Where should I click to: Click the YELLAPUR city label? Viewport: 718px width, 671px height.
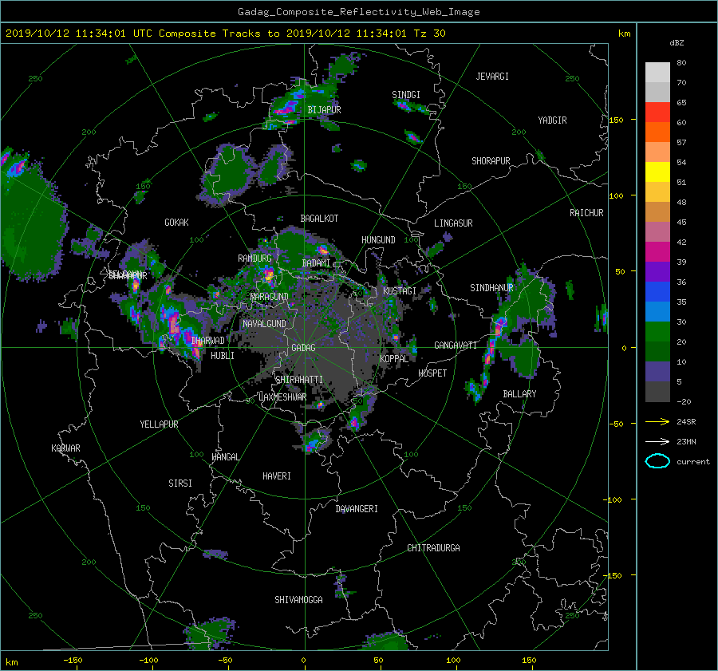click(159, 424)
